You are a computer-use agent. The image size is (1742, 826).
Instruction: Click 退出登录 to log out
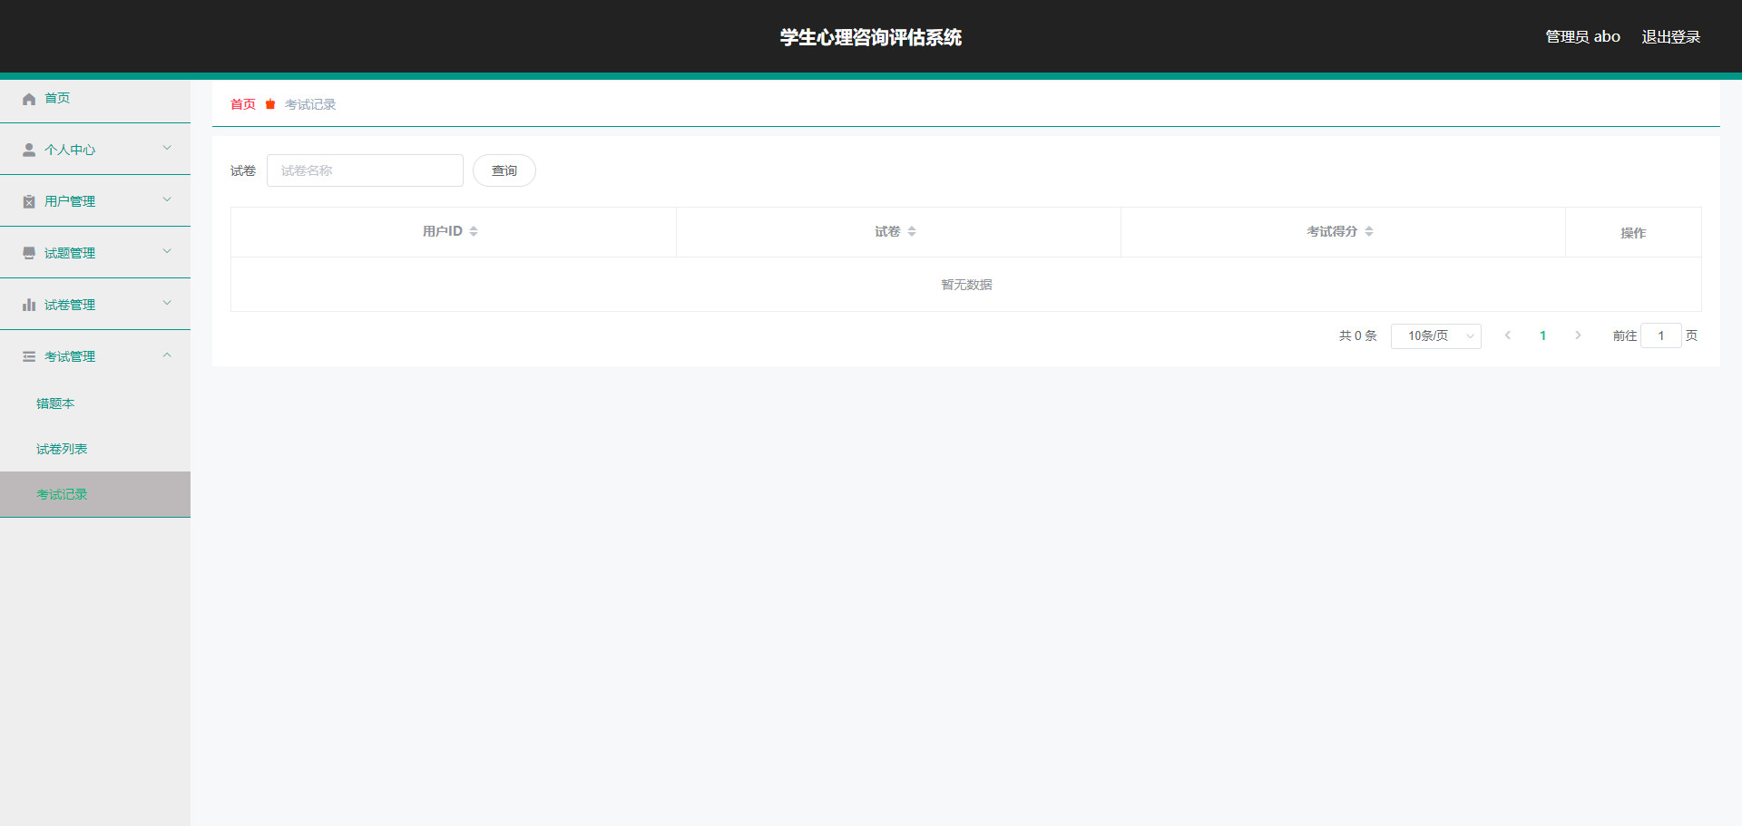pyautogui.click(x=1671, y=37)
